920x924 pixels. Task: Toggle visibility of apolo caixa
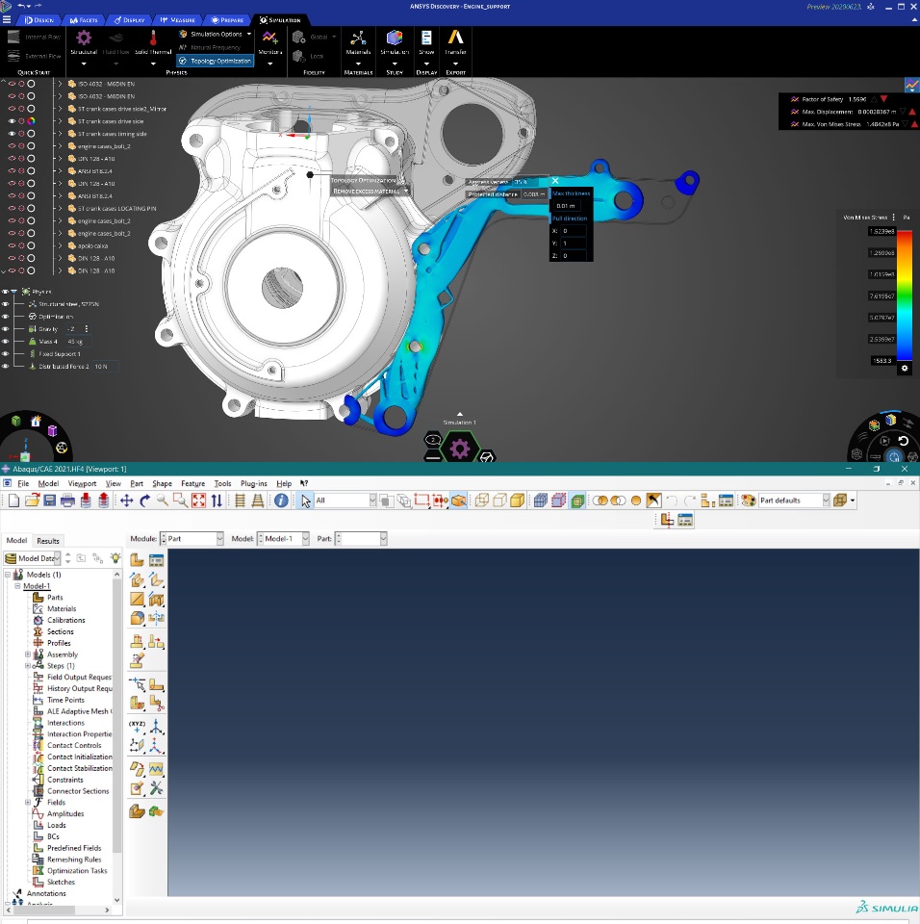pos(12,245)
